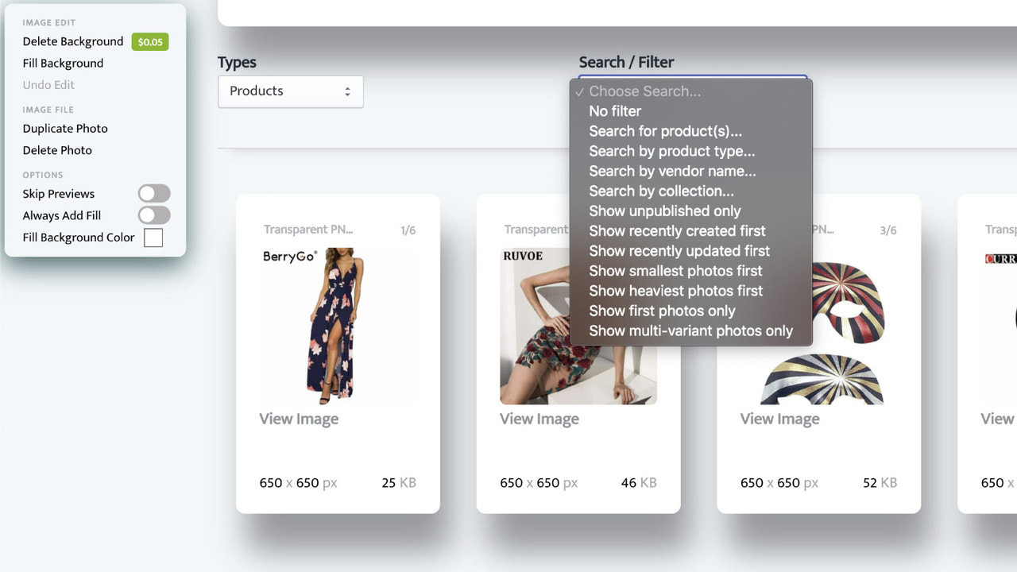Toggle the Skip Previews switch

(153, 193)
